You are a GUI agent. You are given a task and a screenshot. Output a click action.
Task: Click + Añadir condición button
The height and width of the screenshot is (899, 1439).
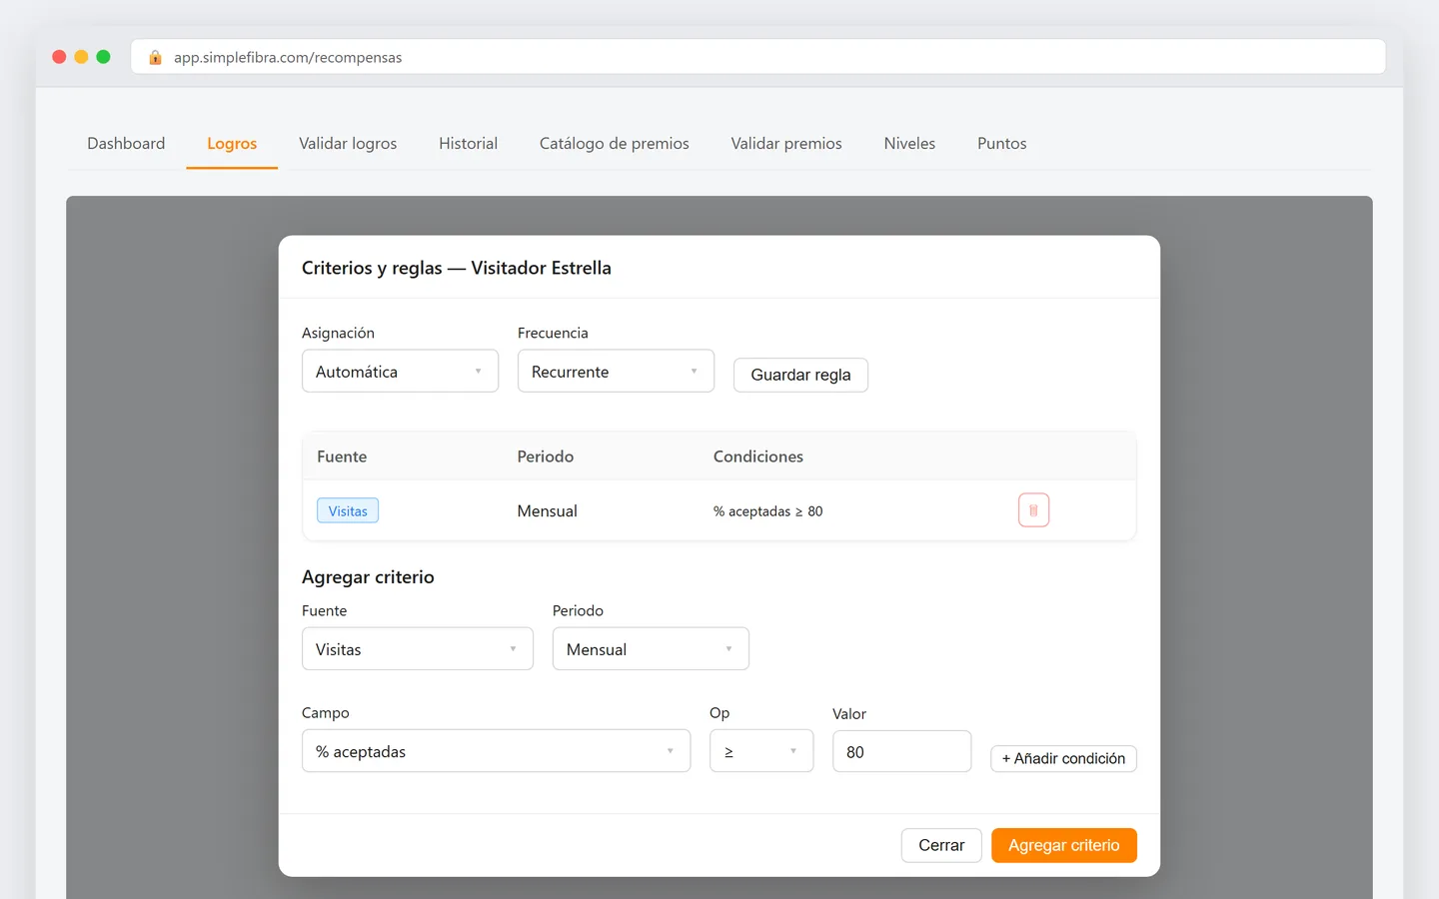1063,758
